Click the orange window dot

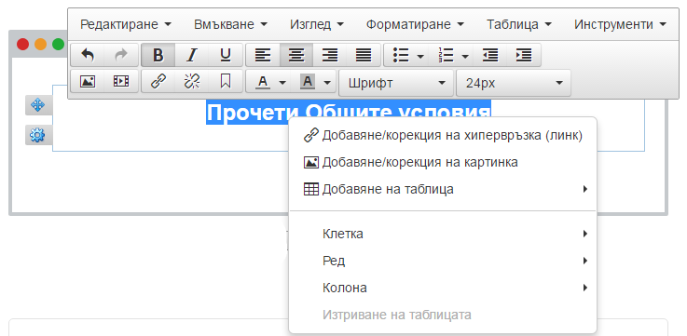[40, 44]
